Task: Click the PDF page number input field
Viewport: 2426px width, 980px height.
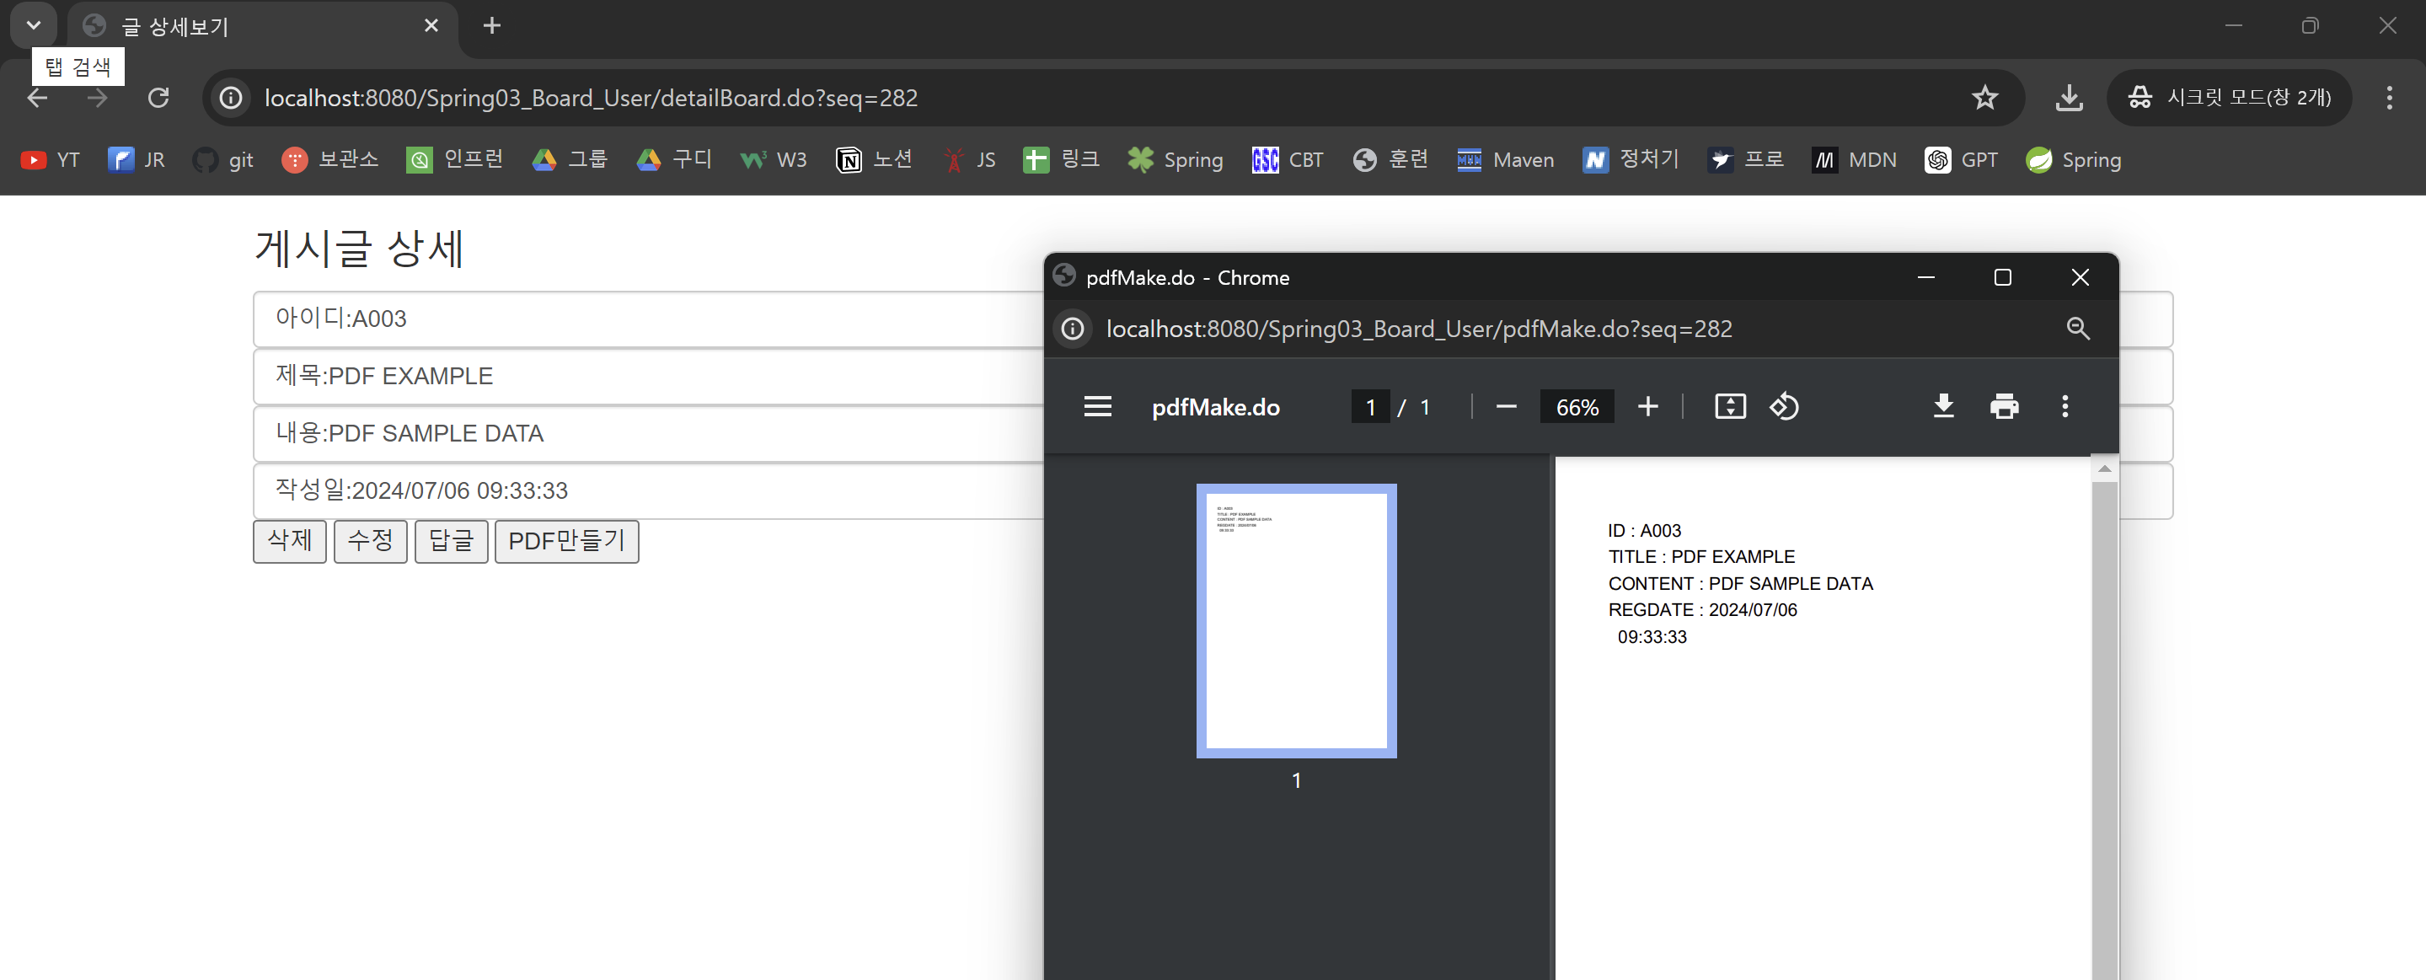Action: coord(1370,407)
